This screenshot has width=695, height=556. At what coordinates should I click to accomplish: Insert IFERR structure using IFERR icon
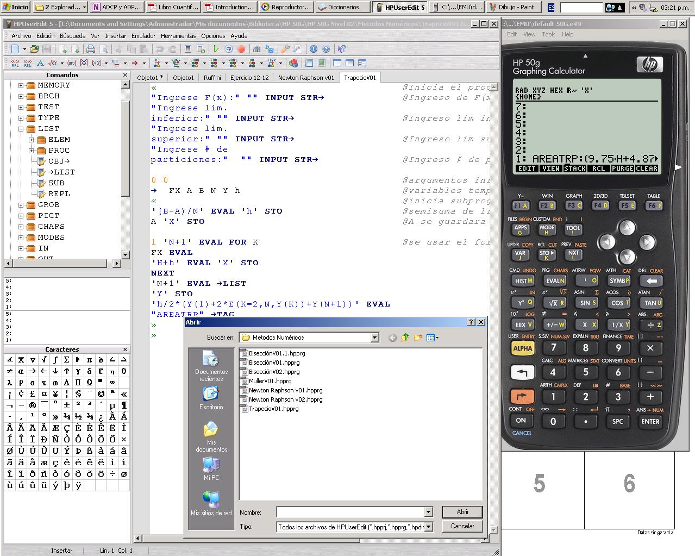point(271,63)
